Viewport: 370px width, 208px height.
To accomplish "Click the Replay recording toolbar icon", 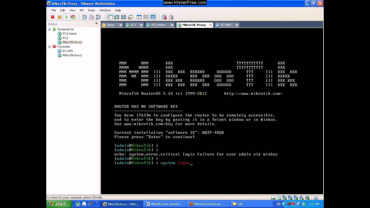I will coord(171,17).
